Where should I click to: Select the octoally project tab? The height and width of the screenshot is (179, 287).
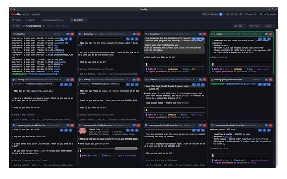(30, 20)
